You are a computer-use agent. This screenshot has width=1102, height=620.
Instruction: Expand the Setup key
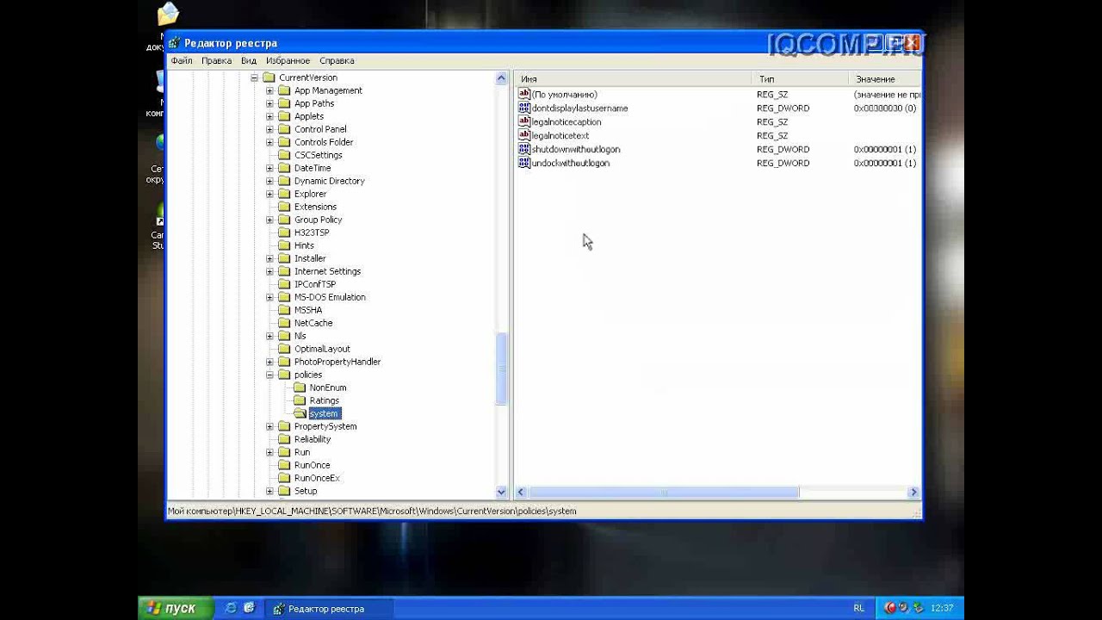pyautogui.click(x=269, y=491)
